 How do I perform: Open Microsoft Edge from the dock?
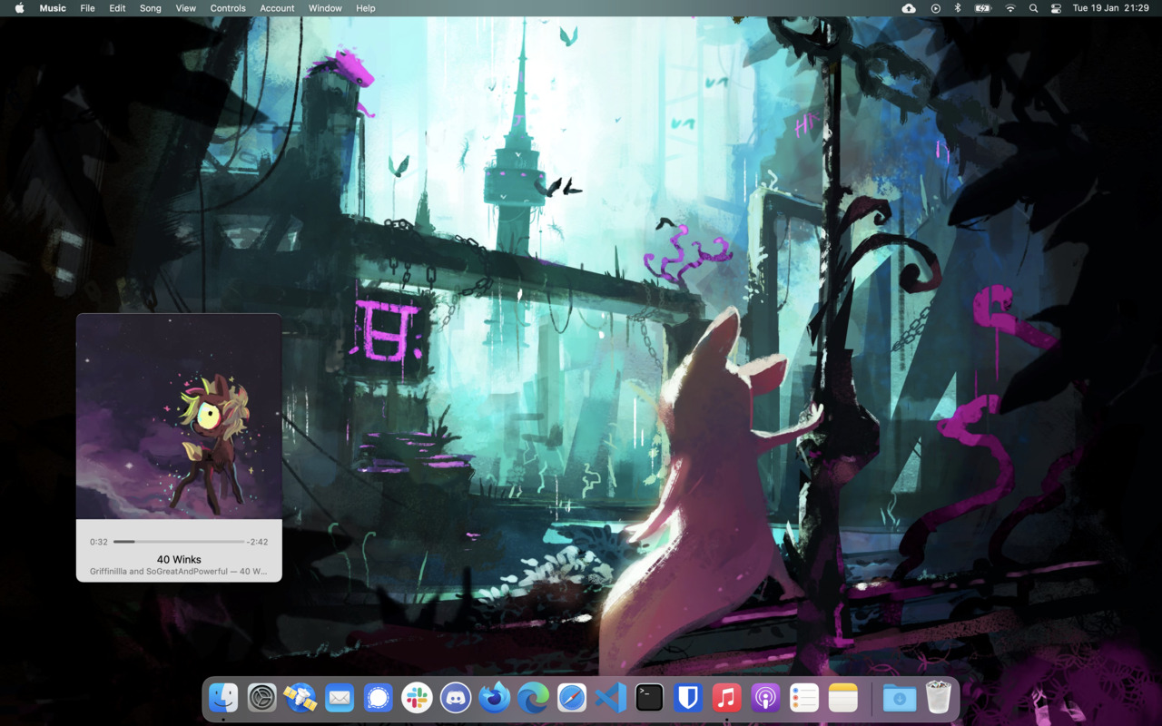(x=533, y=698)
